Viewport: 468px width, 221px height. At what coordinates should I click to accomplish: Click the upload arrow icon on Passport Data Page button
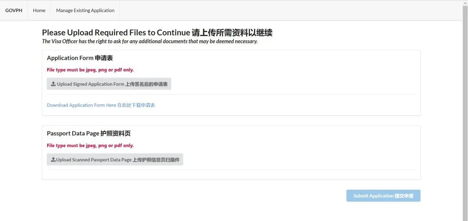pos(53,160)
